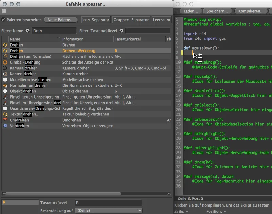Click the Kompilieren... button
This screenshot has width=272, height=214.
click(251, 11)
